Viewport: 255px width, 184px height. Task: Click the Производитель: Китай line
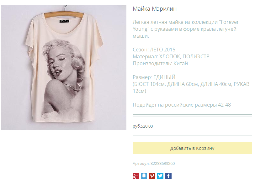(x=160, y=63)
